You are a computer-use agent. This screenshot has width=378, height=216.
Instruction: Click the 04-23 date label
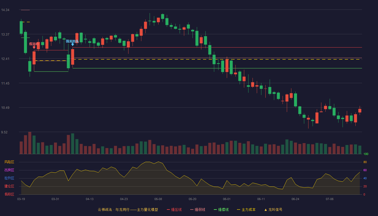(x=124, y=199)
